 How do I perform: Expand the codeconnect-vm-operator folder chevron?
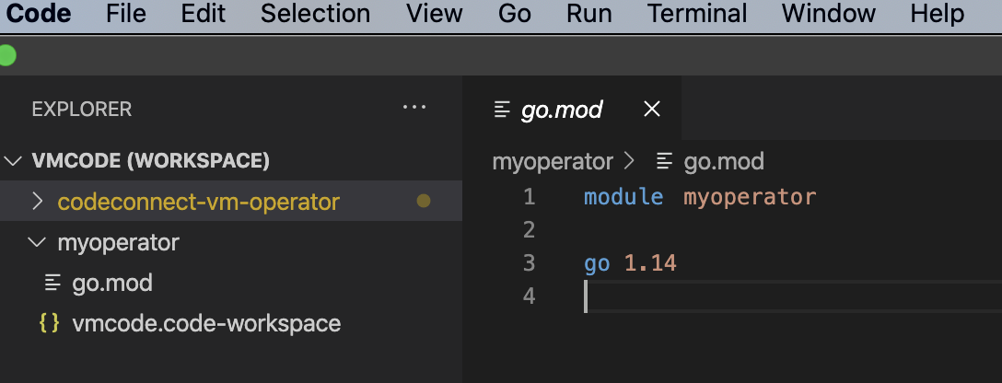[x=38, y=202]
